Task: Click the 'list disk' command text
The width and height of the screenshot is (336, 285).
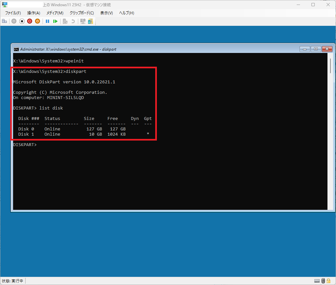Action: click(51, 108)
